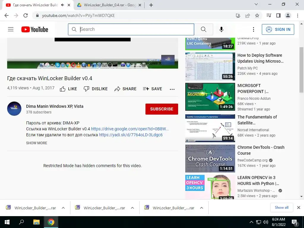This screenshot has width=304, height=228.
Task: Open Chrome DevTools Crash Course thumbnail
Action: pos(210,159)
